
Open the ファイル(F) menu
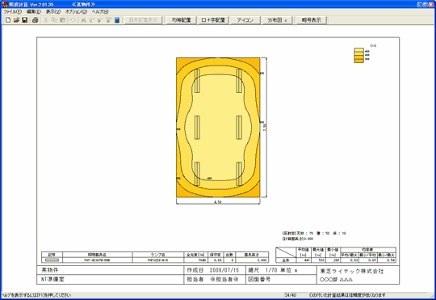[12, 11]
